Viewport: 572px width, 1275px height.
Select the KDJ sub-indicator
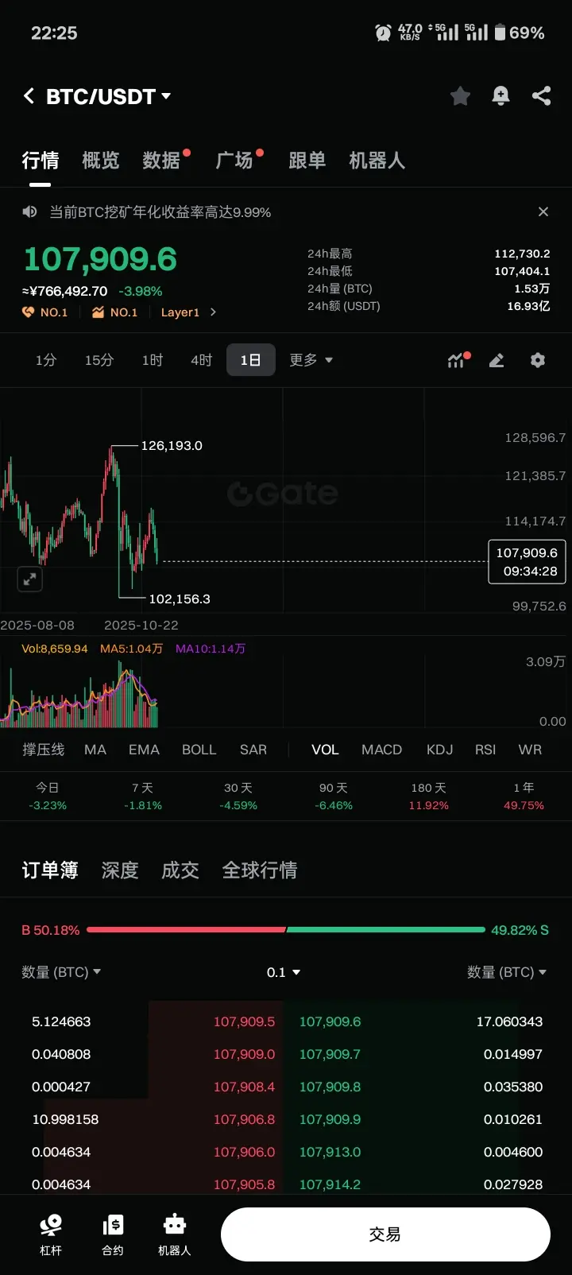[x=439, y=750]
